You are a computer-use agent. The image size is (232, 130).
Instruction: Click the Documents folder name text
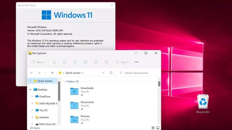coord(87,102)
